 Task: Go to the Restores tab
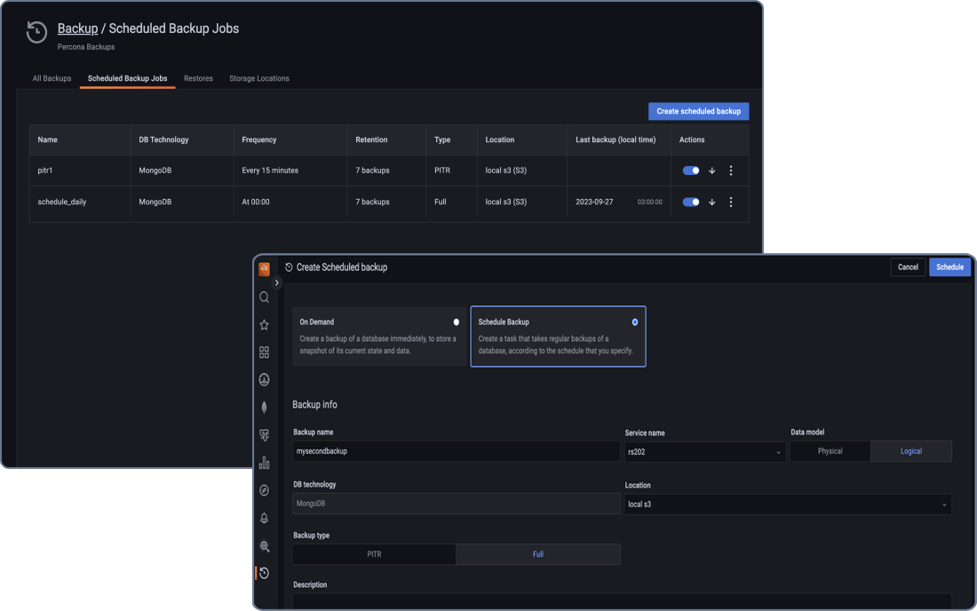point(198,78)
